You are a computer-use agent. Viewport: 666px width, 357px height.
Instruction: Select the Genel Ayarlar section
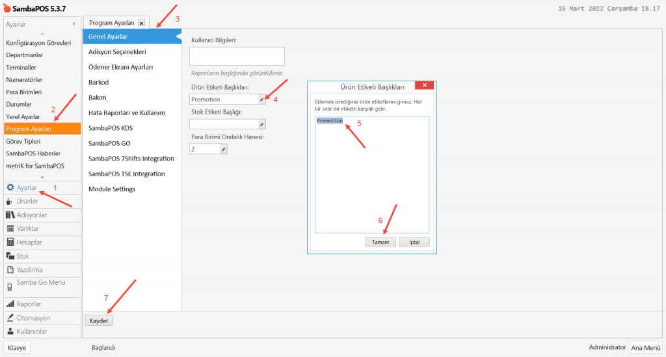(132, 36)
